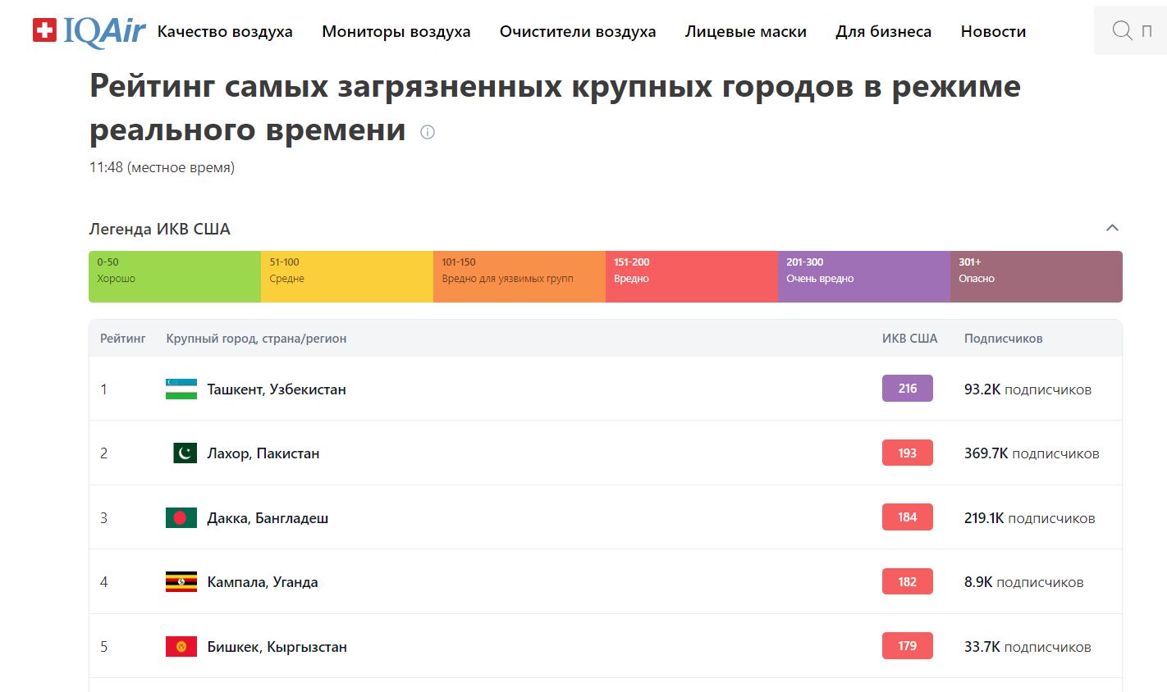1167x692 pixels.
Task: Open the Новости menu
Action: (994, 32)
